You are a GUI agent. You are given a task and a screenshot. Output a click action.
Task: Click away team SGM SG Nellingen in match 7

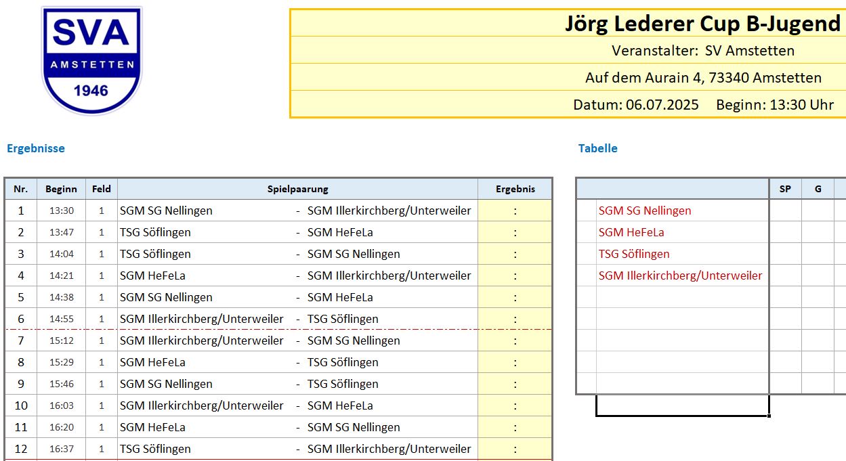[x=354, y=341]
